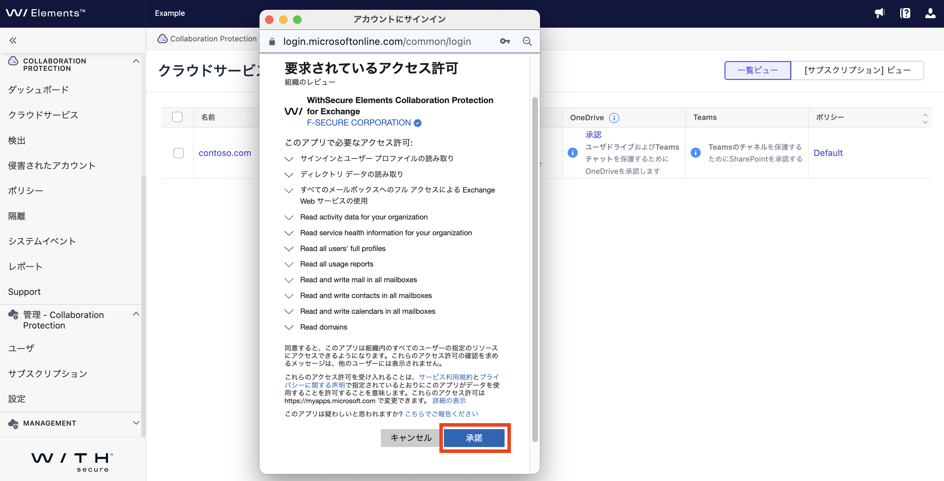Expand Read and write contacts permission
This screenshot has width=944, height=481.
[x=289, y=296]
